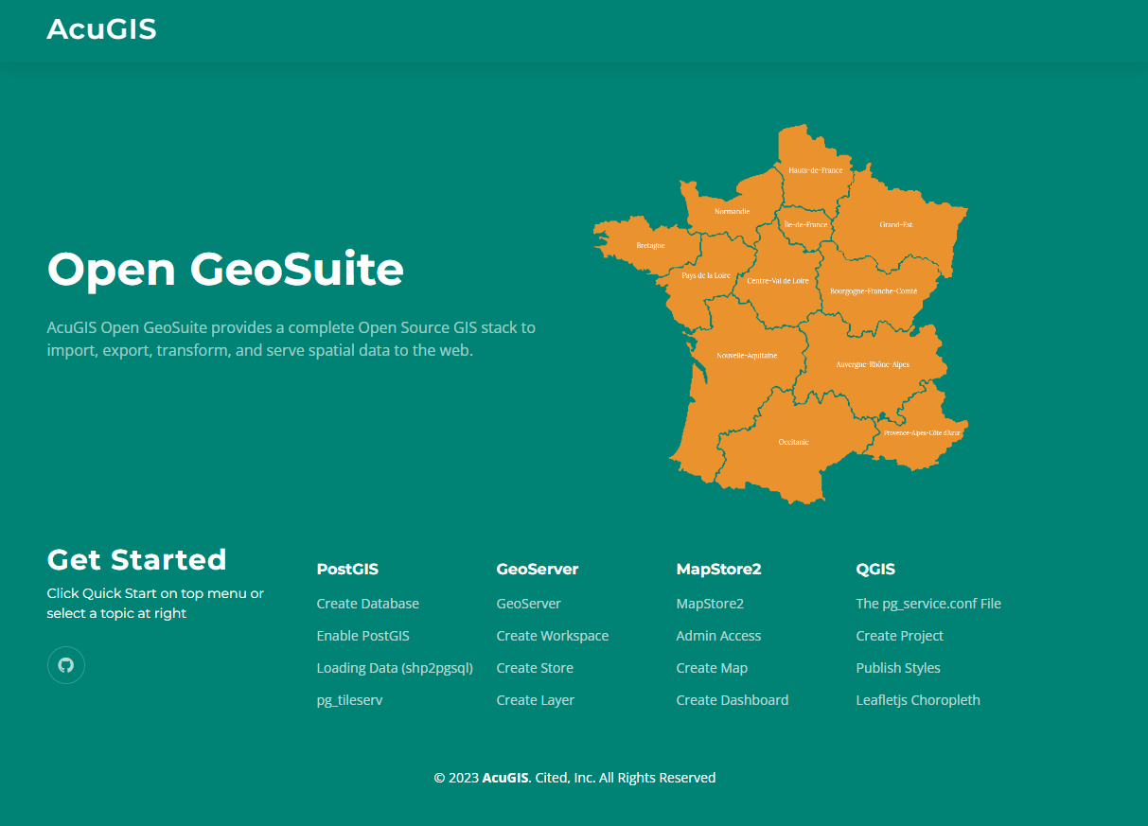Click the GeoServer column heading

(x=538, y=570)
